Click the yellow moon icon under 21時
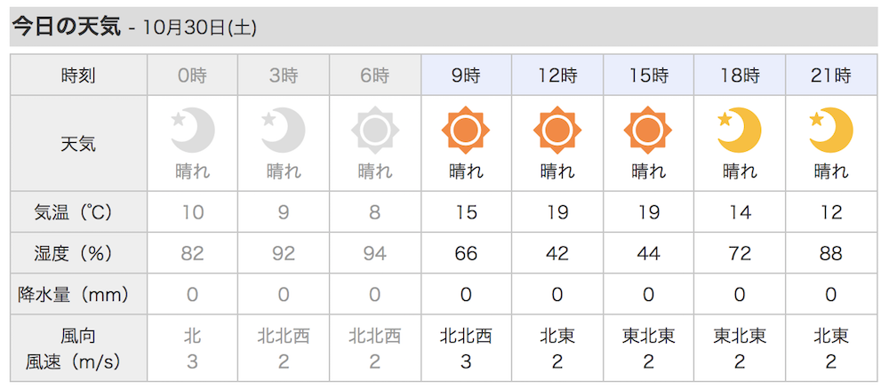 pyautogui.click(x=830, y=131)
